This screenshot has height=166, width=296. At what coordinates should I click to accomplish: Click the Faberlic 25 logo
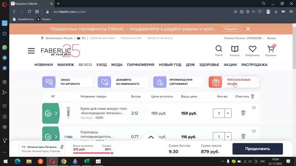(x=60, y=51)
